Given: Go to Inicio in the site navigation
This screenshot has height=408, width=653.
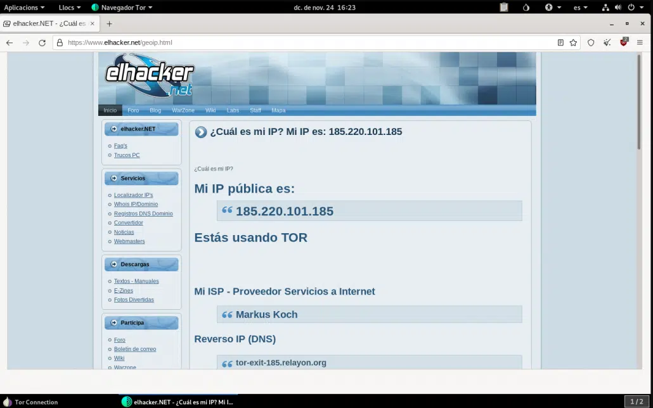Looking at the screenshot, I should tap(110, 110).
